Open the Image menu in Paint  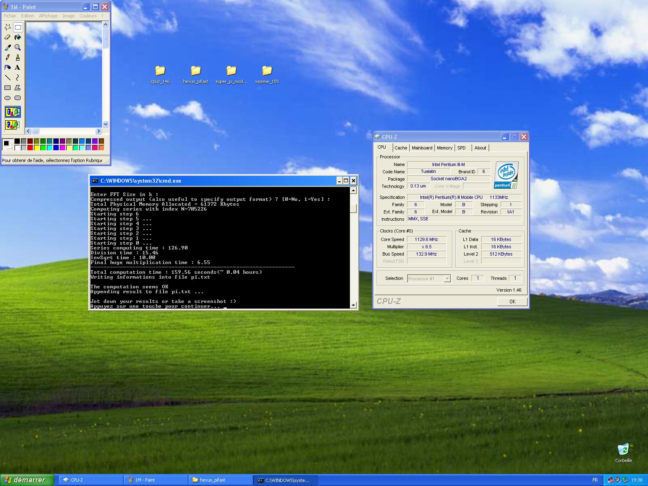pos(68,16)
